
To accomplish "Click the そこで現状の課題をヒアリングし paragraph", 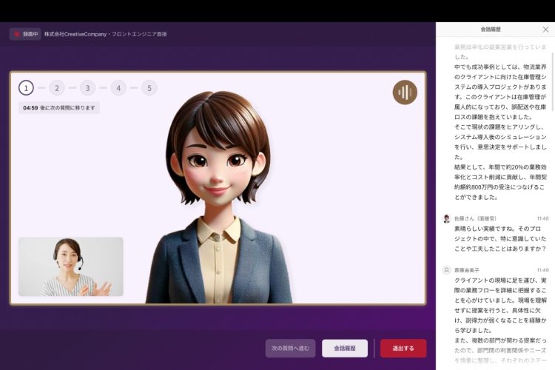I will pyautogui.click(x=500, y=141).
